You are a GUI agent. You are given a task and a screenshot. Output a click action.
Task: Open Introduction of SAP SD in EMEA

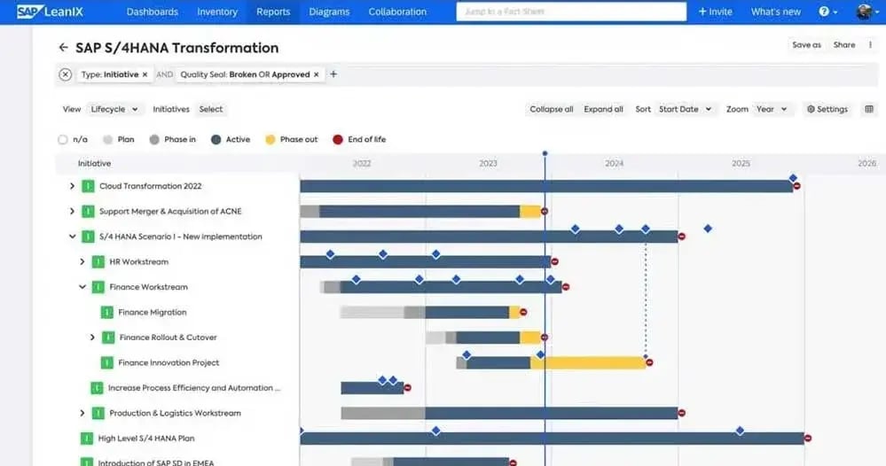point(156,462)
